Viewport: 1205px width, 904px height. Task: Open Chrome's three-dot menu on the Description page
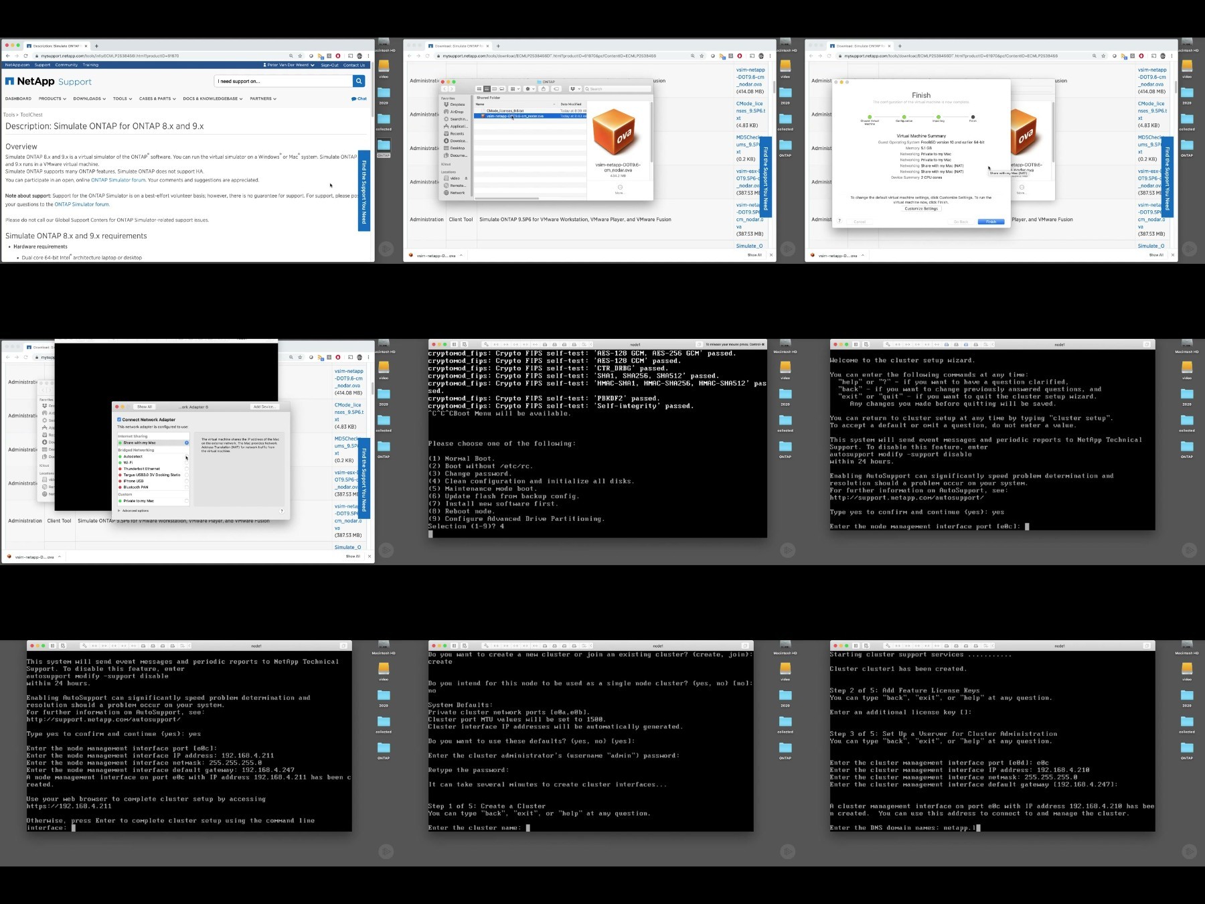368,56
